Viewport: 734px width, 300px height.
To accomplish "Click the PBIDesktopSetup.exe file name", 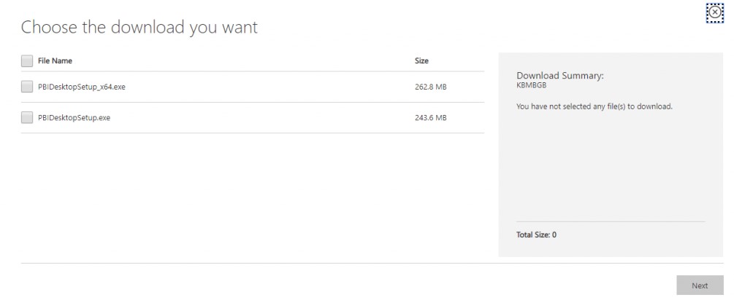I will point(74,118).
